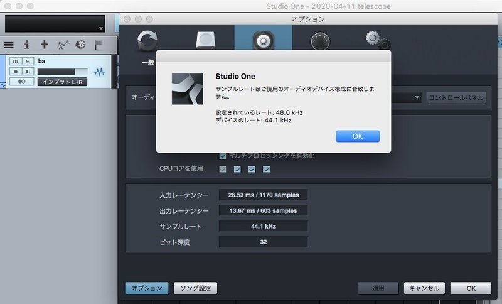502x304 pixels.
Task: Confirm options with bottom OK button
Action: coord(471,288)
